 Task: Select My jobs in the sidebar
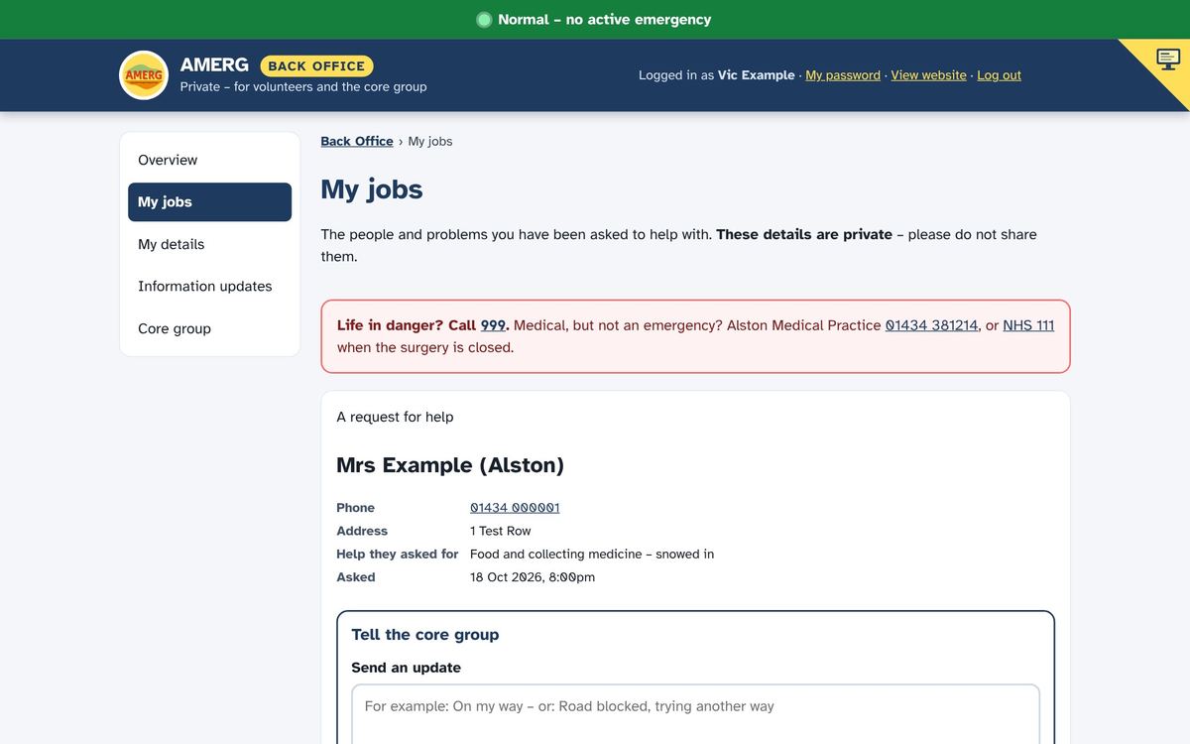[209, 201]
